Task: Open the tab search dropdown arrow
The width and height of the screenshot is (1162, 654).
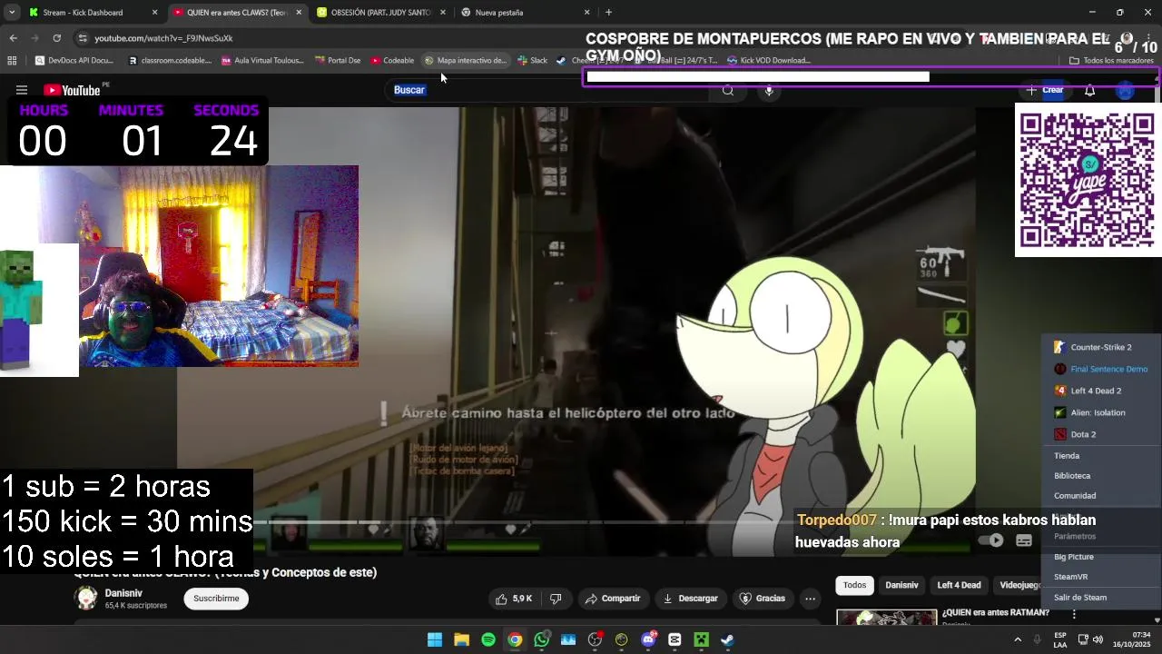Action: [12, 13]
